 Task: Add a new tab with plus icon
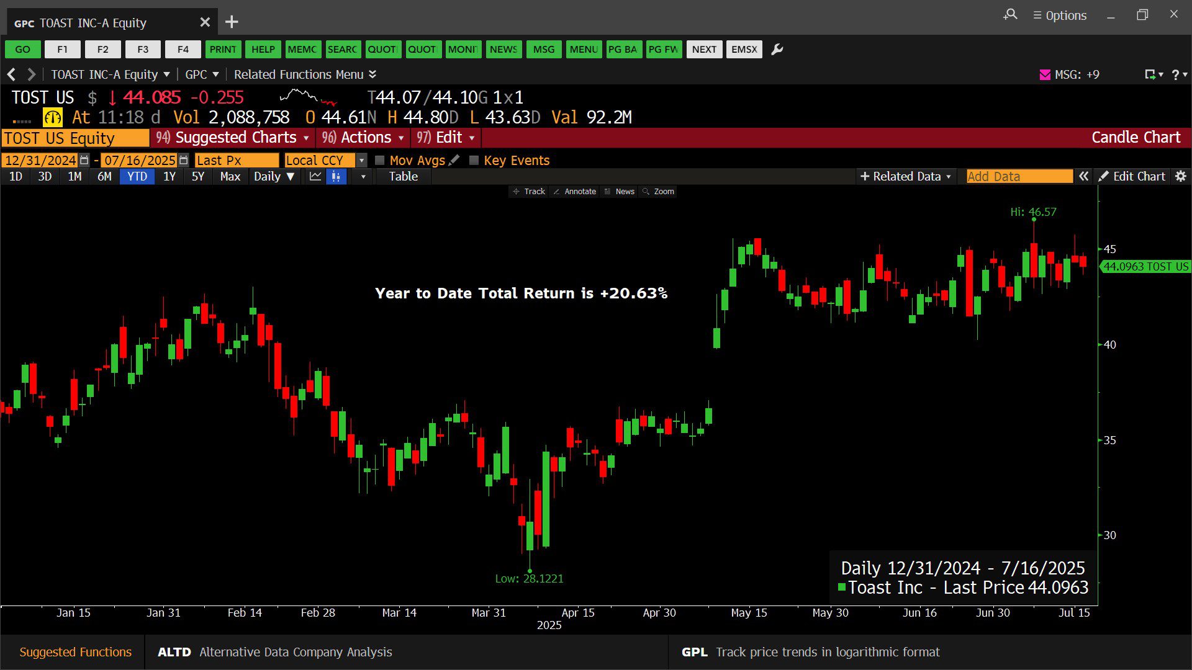tap(232, 22)
